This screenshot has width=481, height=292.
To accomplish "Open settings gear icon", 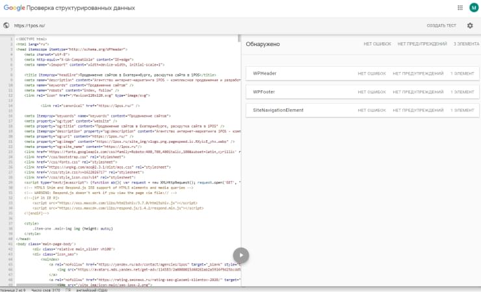I will point(470,26).
